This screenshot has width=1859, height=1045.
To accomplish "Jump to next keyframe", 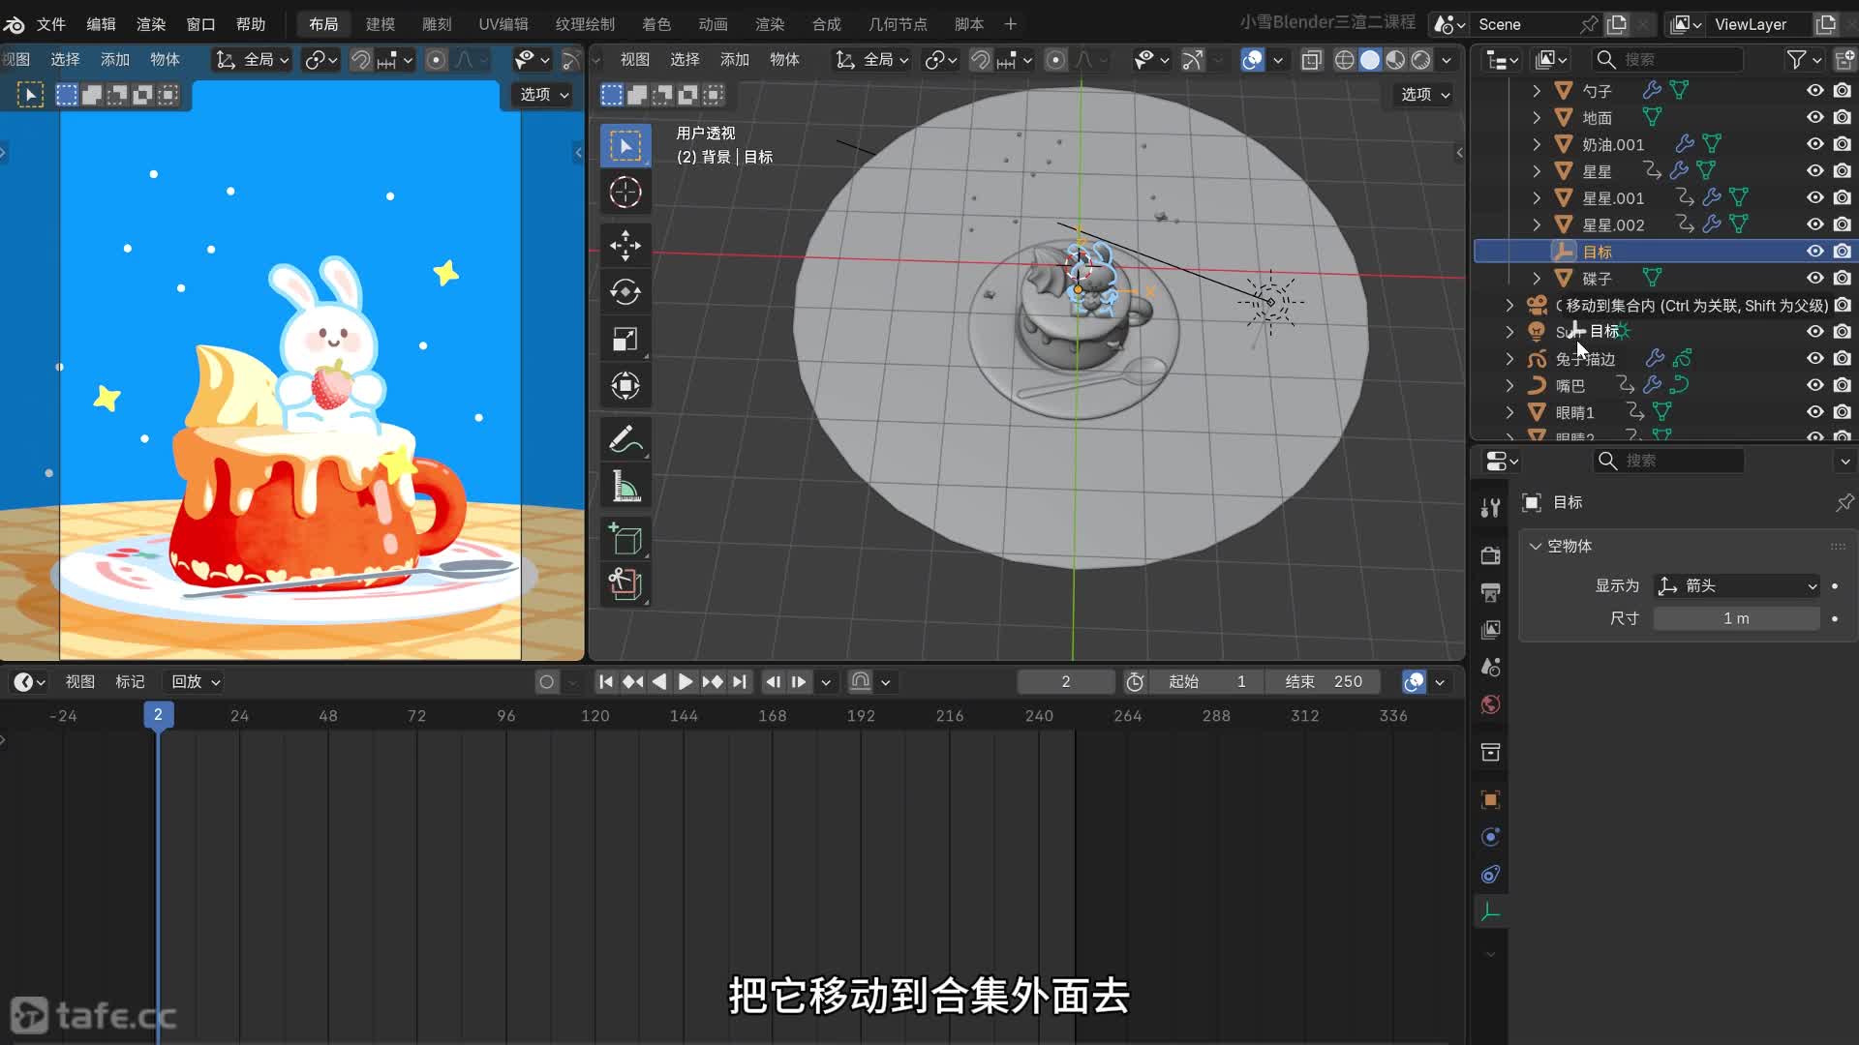I will point(713,682).
